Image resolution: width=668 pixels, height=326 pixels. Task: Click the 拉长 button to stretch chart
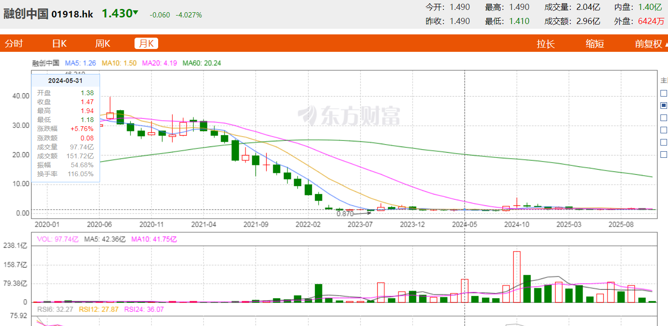tap(545, 44)
